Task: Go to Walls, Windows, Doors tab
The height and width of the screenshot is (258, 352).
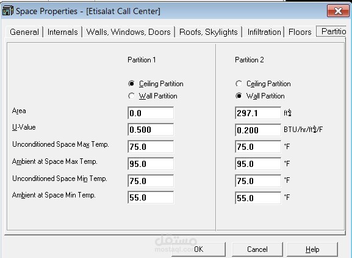Action: 128,32
